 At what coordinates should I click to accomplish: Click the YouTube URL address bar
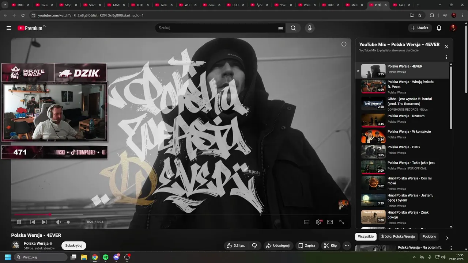pos(219,15)
